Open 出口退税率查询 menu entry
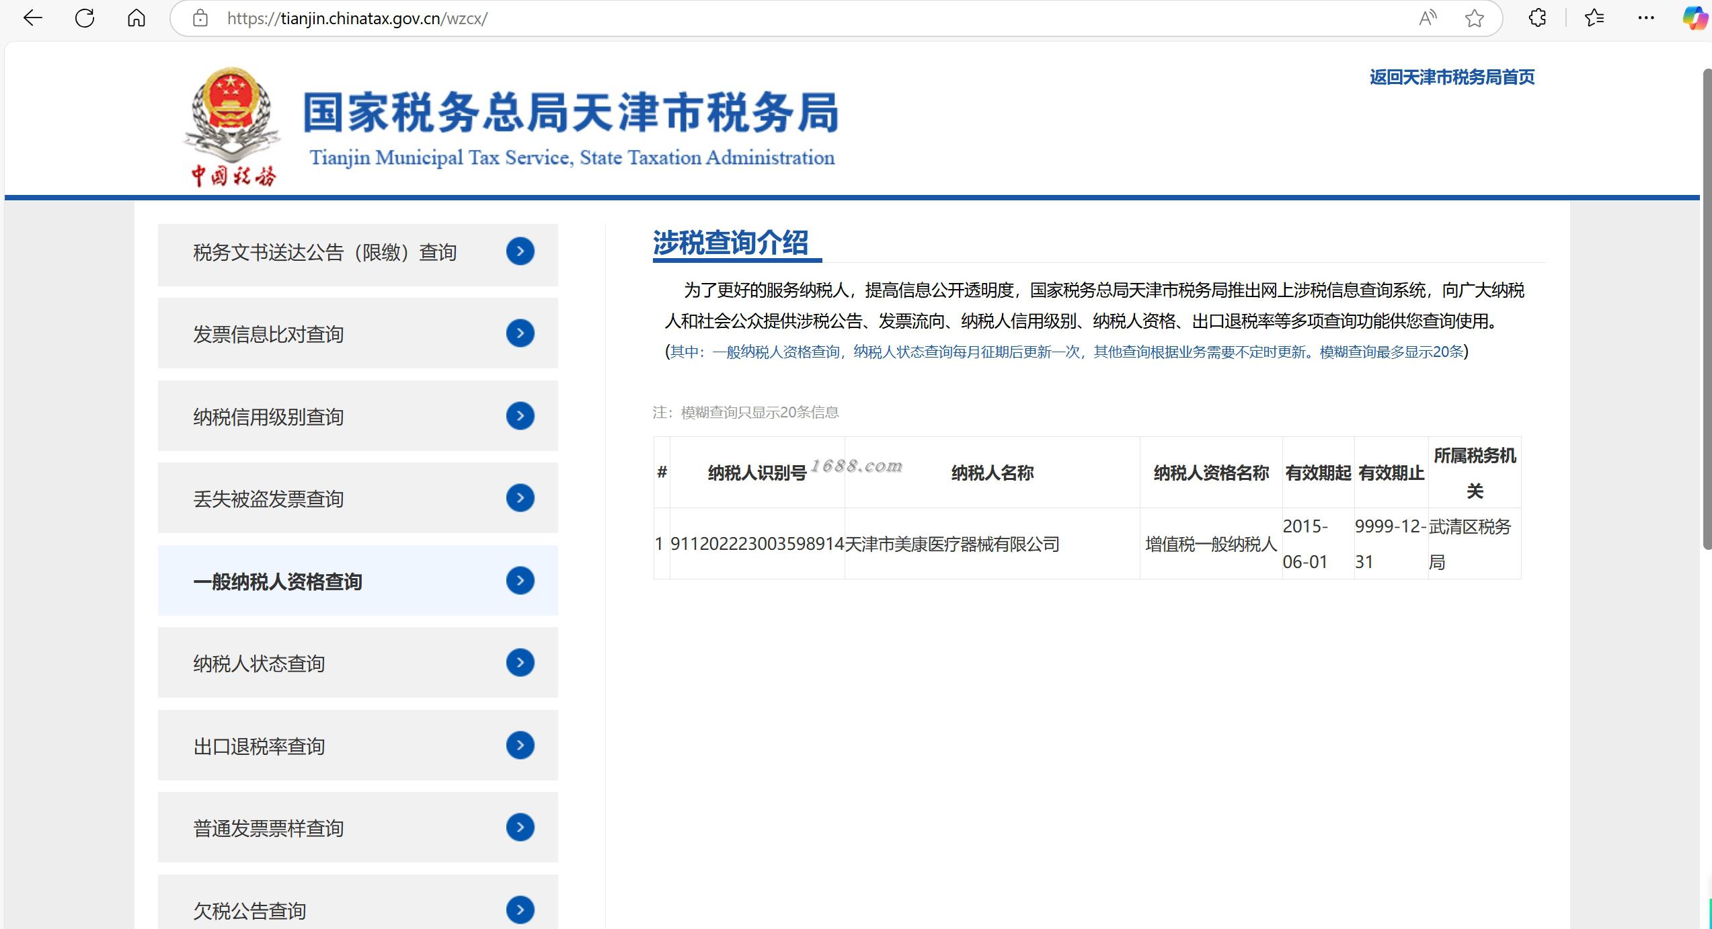 click(259, 746)
